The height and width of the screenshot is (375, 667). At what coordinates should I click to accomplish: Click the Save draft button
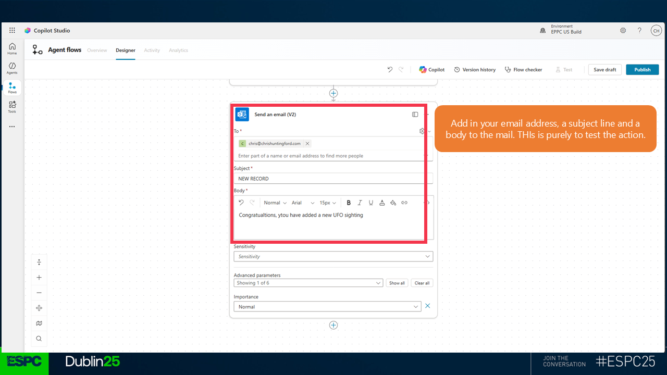click(x=604, y=70)
